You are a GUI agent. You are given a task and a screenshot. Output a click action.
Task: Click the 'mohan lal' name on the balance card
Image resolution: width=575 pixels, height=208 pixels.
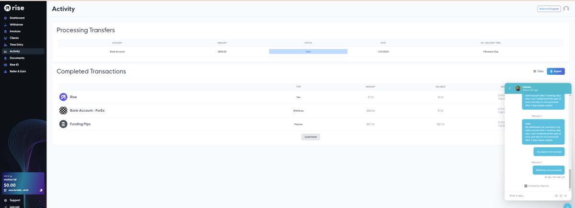coord(10,180)
